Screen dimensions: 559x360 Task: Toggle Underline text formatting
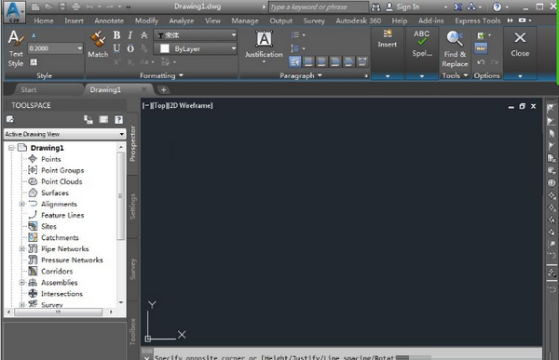pyautogui.click(x=116, y=48)
